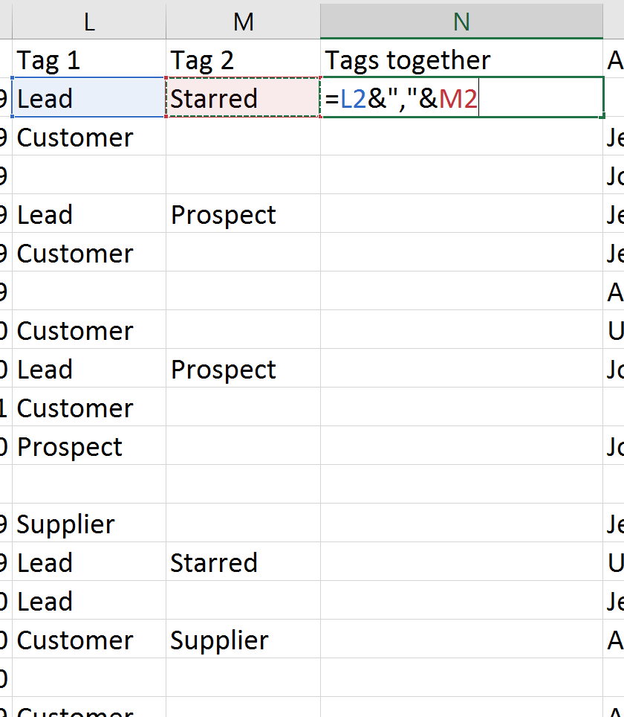This screenshot has width=624, height=717.
Task: Click the Tag 1 header cell
Action: tap(89, 60)
